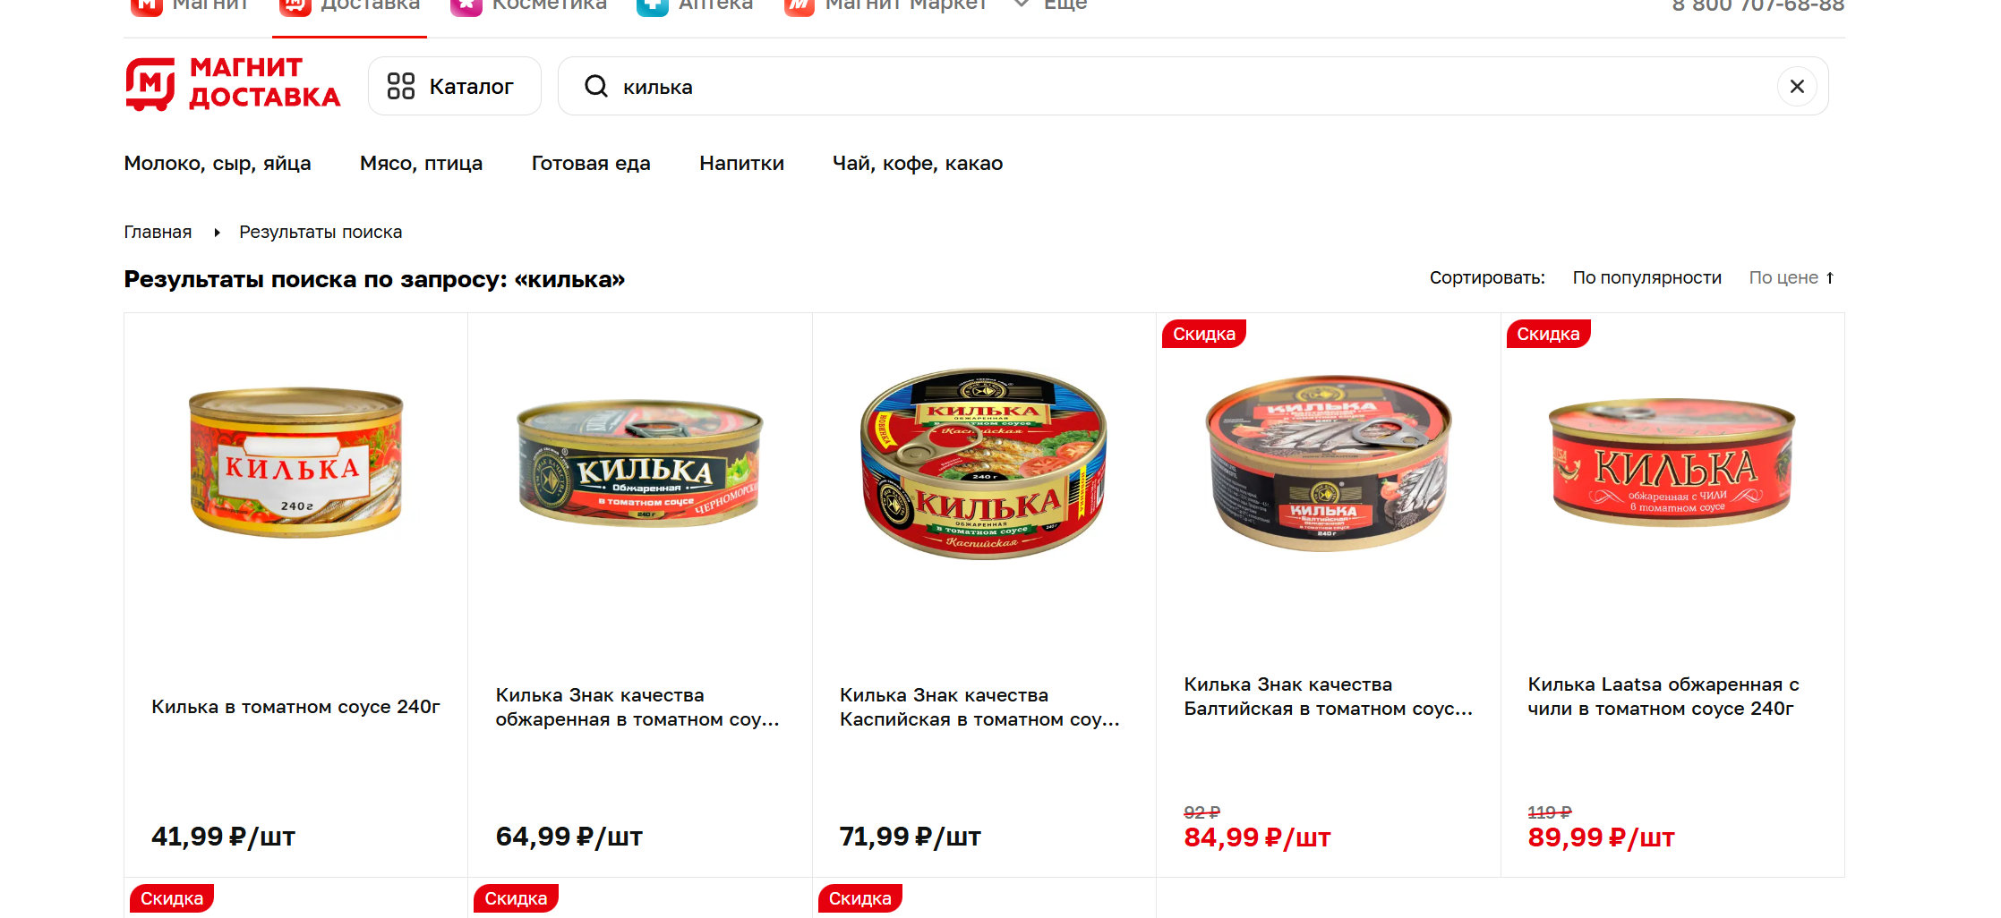Viewport: 2001px width, 918px height.
Task: Click the Магнит Доставка logo
Action: tap(233, 85)
